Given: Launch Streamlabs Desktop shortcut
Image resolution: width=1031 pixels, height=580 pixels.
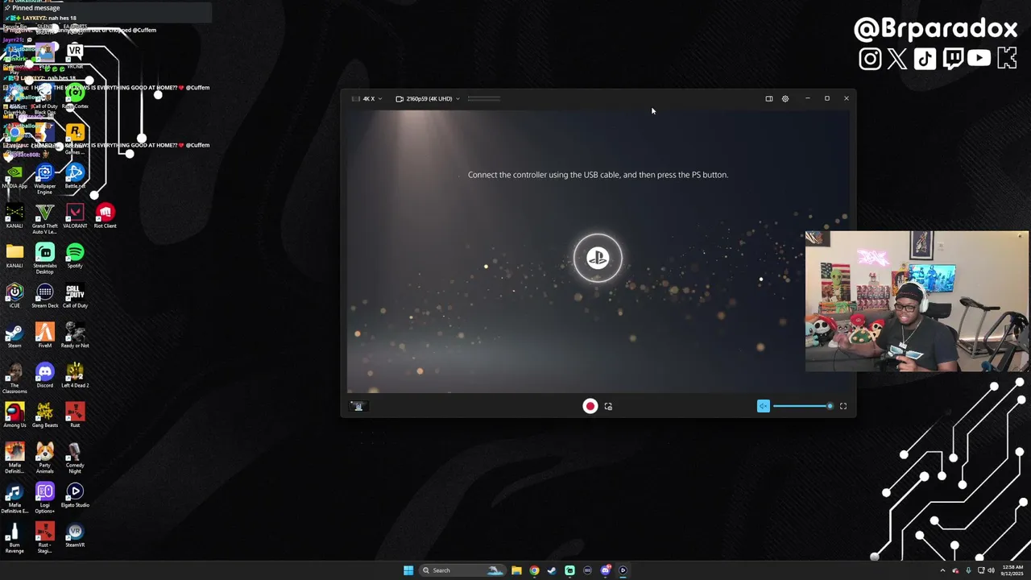Looking at the screenshot, I should (45, 259).
